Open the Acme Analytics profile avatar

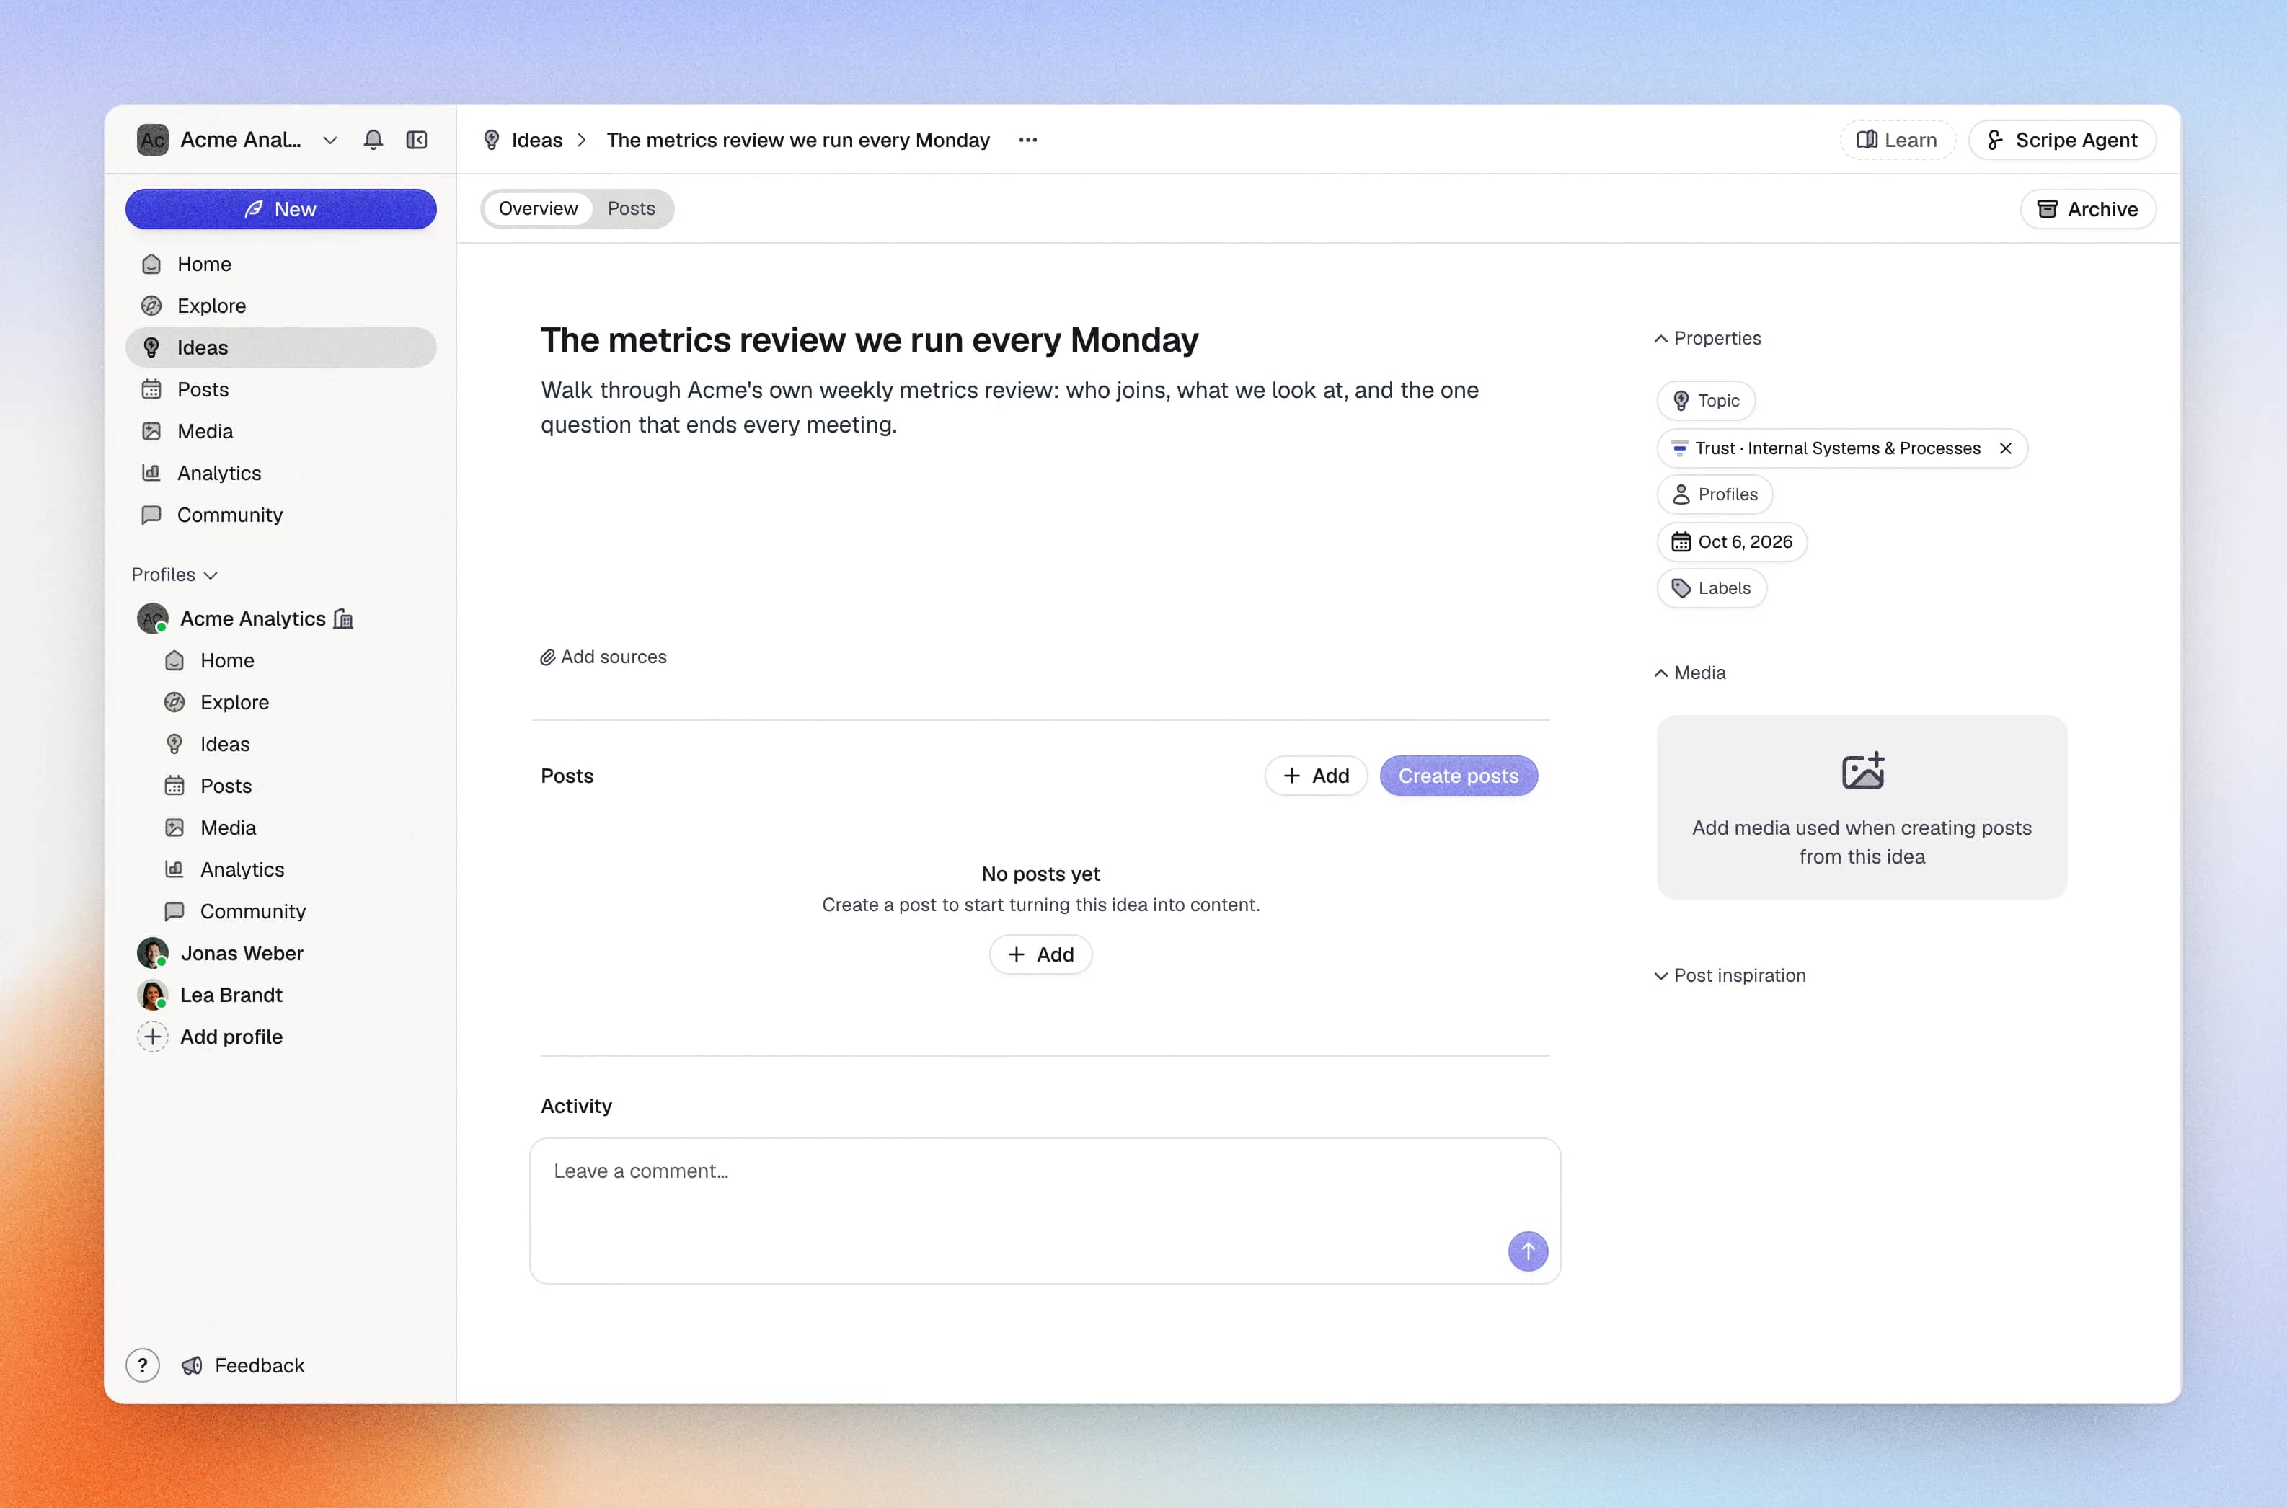(x=153, y=618)
